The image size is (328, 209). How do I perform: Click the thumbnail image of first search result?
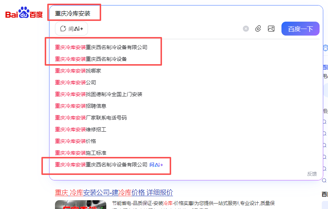coord(81,205)
